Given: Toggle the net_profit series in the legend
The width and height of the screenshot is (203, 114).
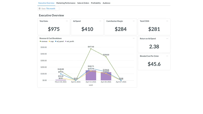Looking at the screenshot, I should point(70,41).
